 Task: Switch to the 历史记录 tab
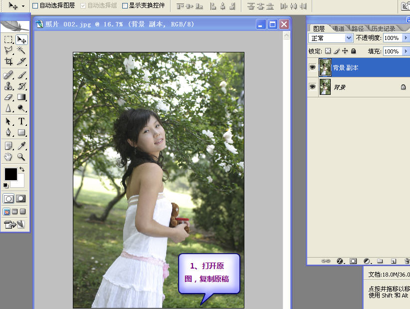tap(384, 28)
